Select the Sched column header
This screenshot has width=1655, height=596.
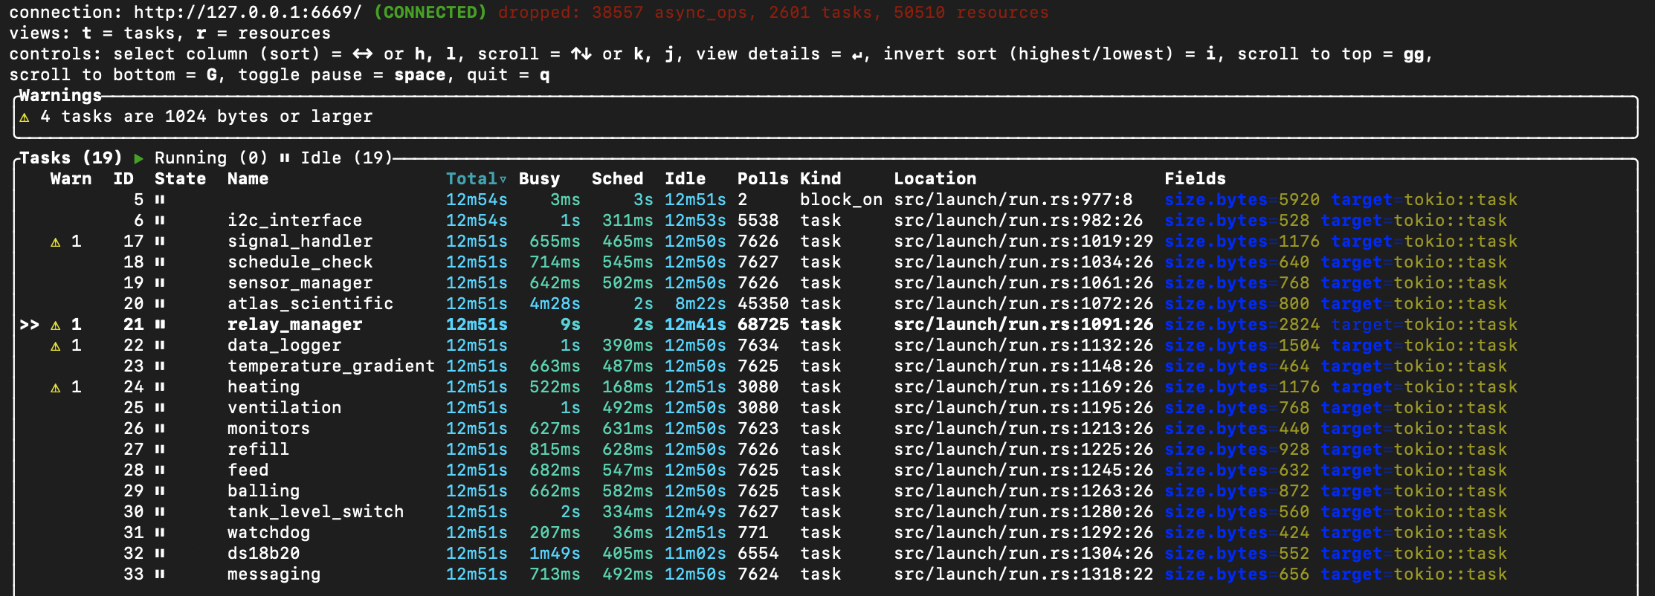pyautogui.click(x=617, y=179)
